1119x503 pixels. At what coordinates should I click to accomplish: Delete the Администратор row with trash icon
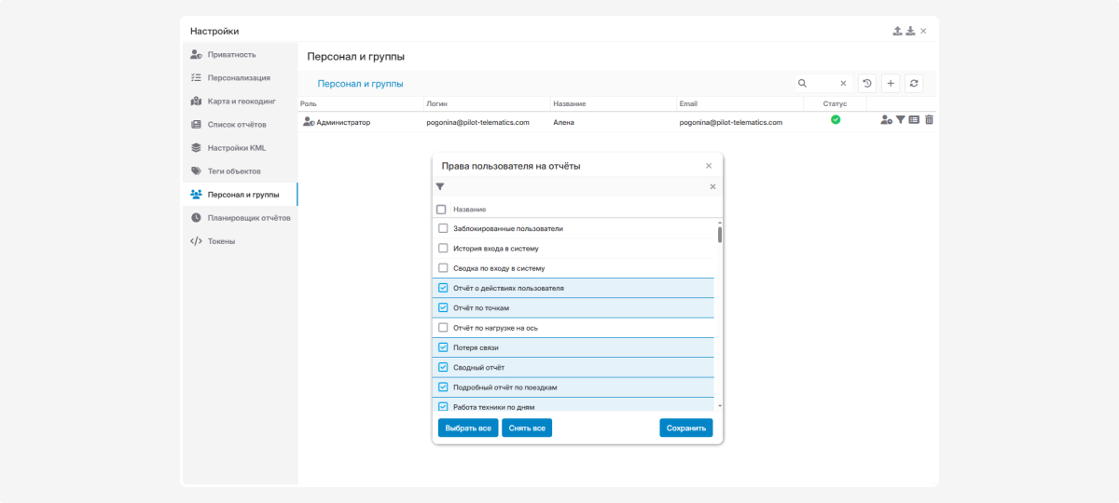[x=929, y=120]
